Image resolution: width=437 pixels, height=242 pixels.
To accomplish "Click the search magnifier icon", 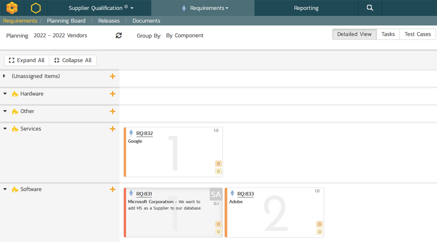I will click(370, 8).
